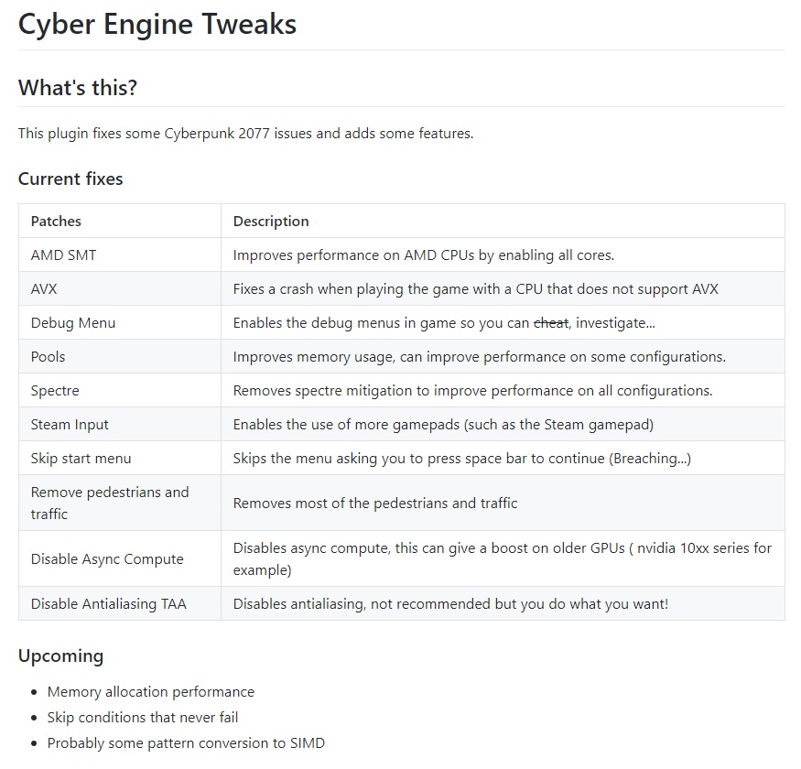Select the "Pools" patch cell
Image resolution: width=801 pixels, height=769 pixels.
point(49,356)
